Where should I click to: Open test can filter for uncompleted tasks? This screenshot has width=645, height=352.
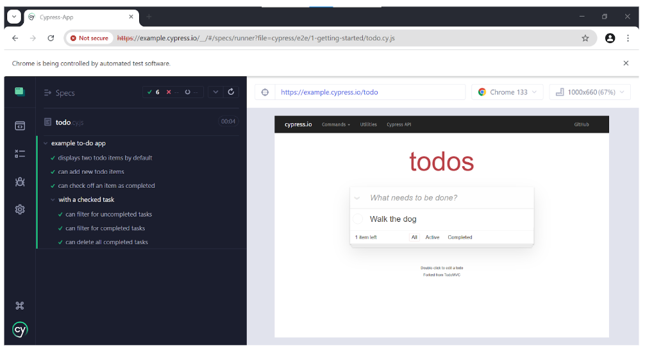(x=108, y=214)
